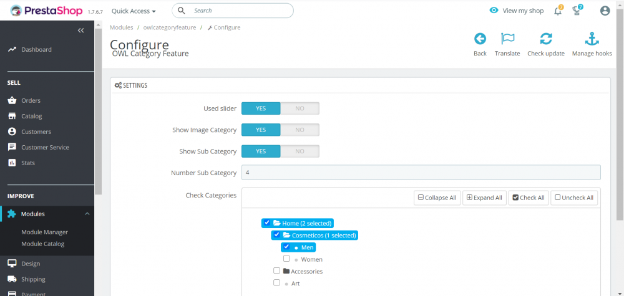Viewport: 624px width, 296px height.
Task: Go to Catalog in sidebar
Action: point(31,116)
